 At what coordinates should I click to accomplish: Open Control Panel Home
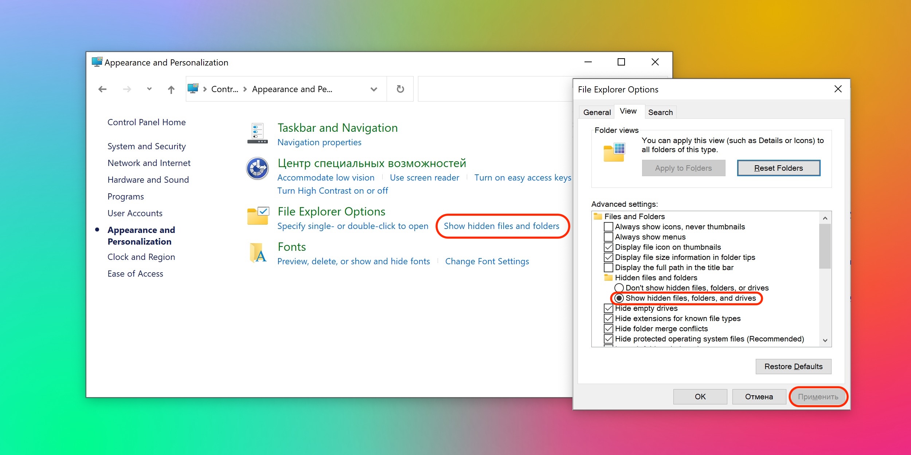[x=146, y=122]
